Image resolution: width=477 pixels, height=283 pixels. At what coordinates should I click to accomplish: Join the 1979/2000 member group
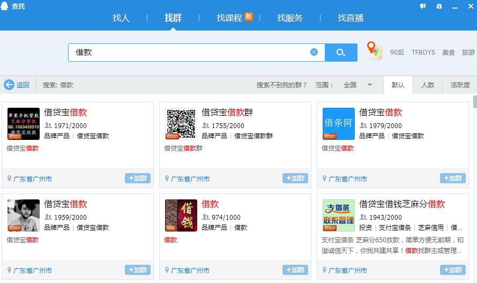pos(453,178)
